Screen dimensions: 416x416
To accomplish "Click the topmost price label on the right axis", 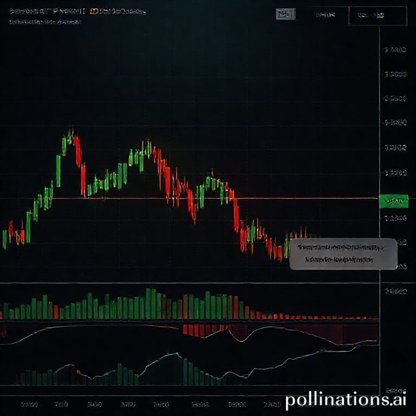I will [x=395, y=50].
